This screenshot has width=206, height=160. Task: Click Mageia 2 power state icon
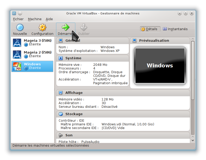tap(26, 56)
